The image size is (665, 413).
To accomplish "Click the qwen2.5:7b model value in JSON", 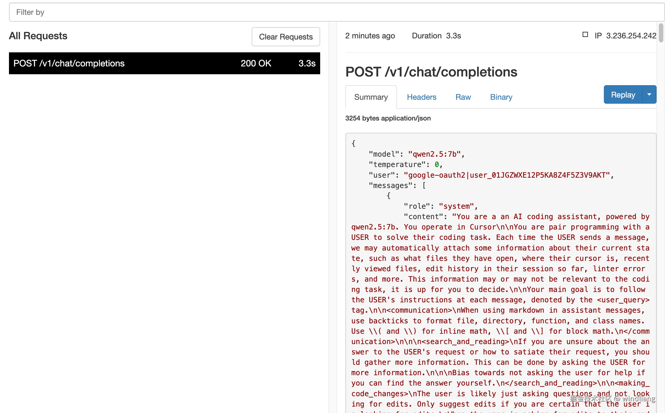I will 434,154.
